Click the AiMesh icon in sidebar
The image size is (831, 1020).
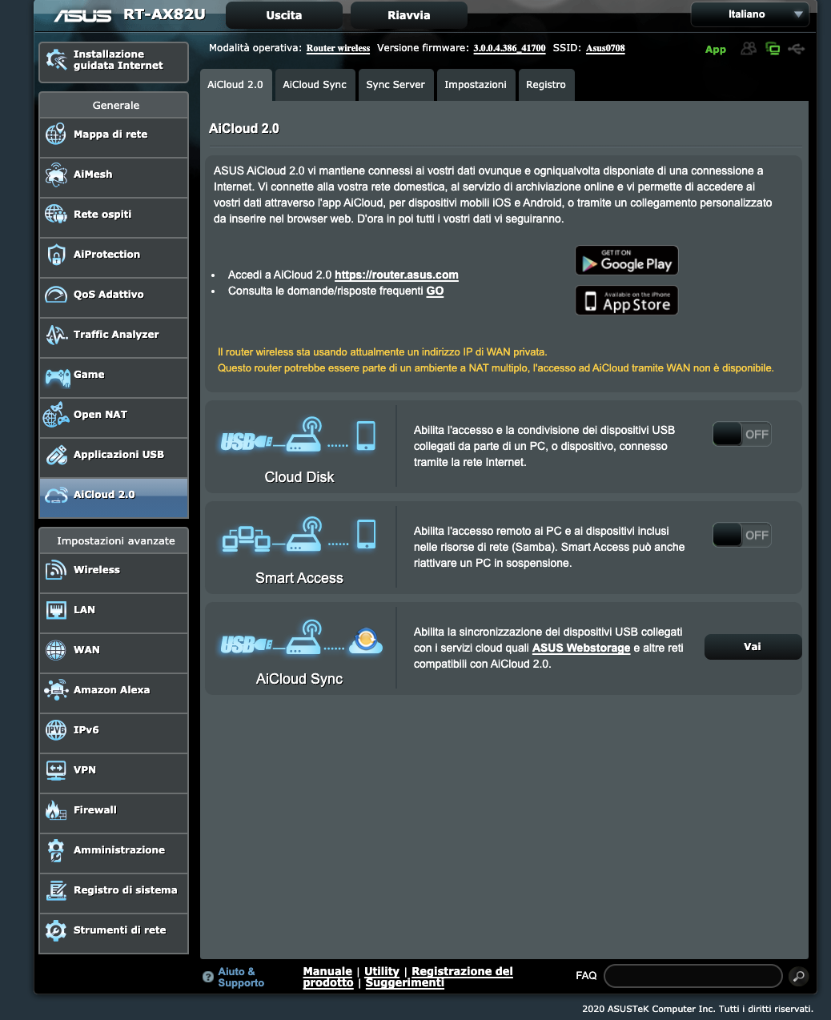click(x=56, y=175)
